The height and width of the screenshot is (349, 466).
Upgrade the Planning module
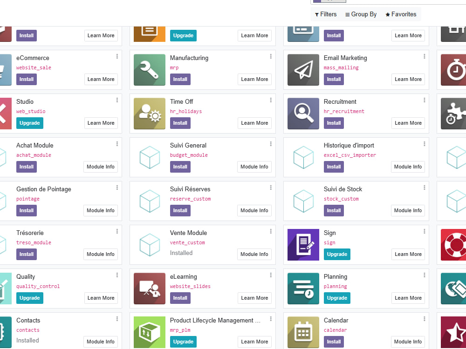coord(337,298)
